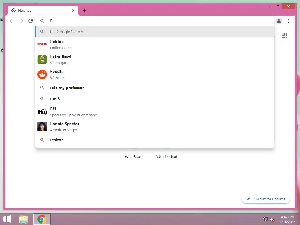300x225 pixels.
Task: Choose the 'realtor' search suggestion
Action: click(155, 140)
